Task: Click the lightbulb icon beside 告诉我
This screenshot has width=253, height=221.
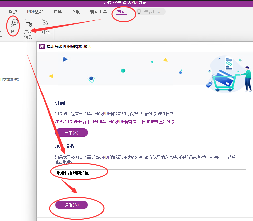Action: click(139, 12)
